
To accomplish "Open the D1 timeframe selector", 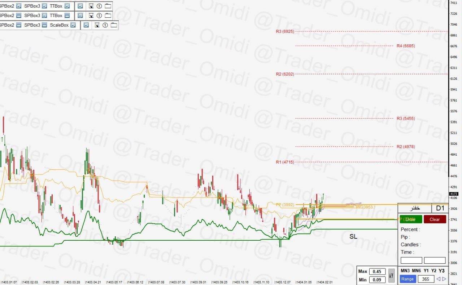I will click(x=440, y=208).
